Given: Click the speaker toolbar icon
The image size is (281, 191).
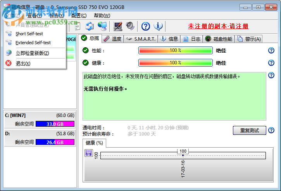Looking at the screenshot, I should 130,26.
